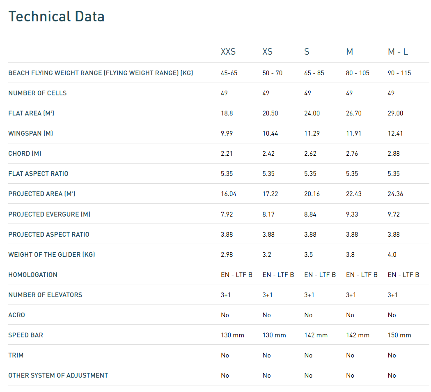The height and width of the screenshot is (392, 431).
Task: Select the 150 mm speed bar value
Action: (x=399, y=335)
